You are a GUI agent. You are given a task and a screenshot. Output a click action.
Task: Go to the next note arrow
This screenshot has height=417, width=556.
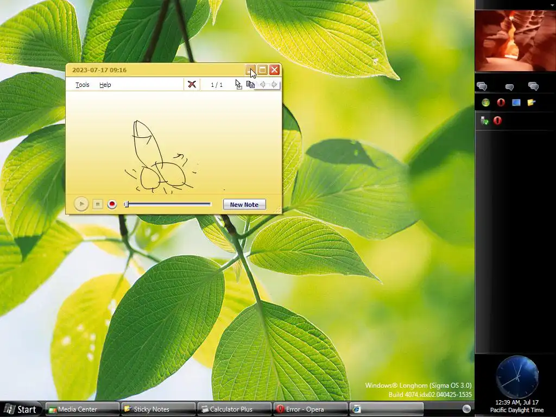tap(274, 84)
